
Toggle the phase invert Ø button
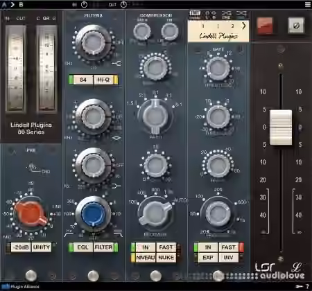pyautogui.click(x=296, y=26)
